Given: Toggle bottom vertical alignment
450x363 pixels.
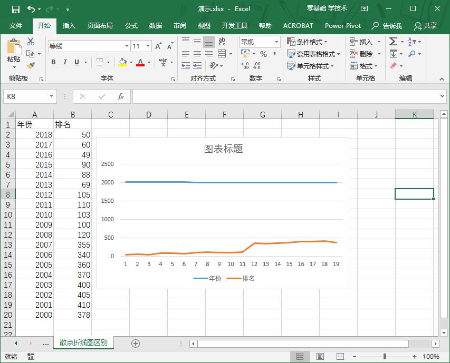Looking at the screenshot, I should [x=209, y=42].
